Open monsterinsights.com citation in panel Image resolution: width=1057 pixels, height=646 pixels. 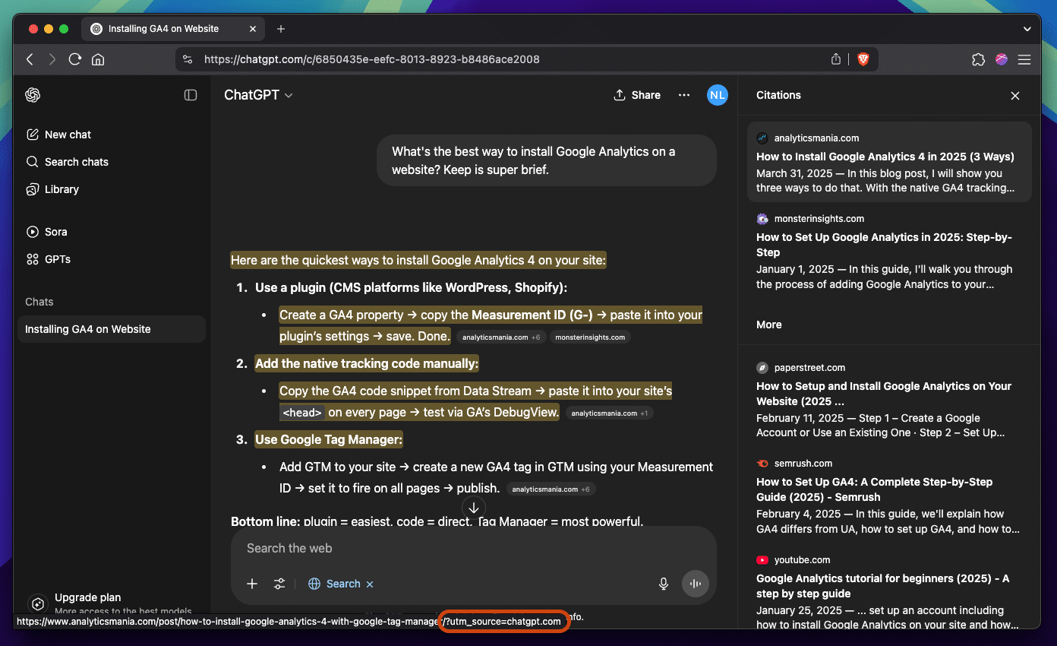point(889,251)
